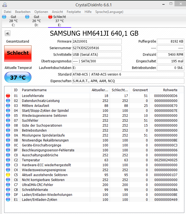This screenshot has height=214, width=186.
Task: Open the Ansicht menu
Action: point(57,12)
